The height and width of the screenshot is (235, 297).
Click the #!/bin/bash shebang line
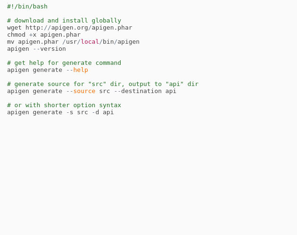coord(27,7)
